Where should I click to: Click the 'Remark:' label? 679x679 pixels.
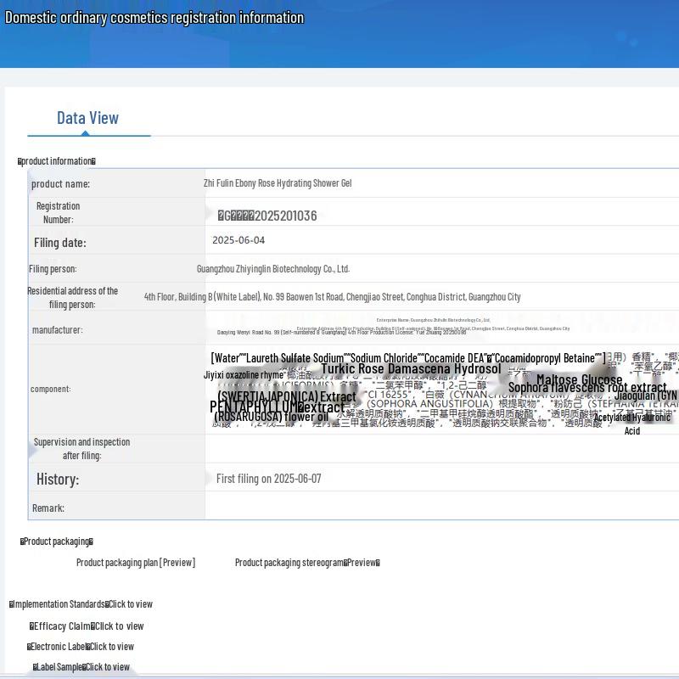pos(48,508)
